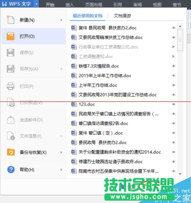
Task: Pin 关于分配重建剩余补助资金的通知2014.doc
Action: [x=173, y=152]
